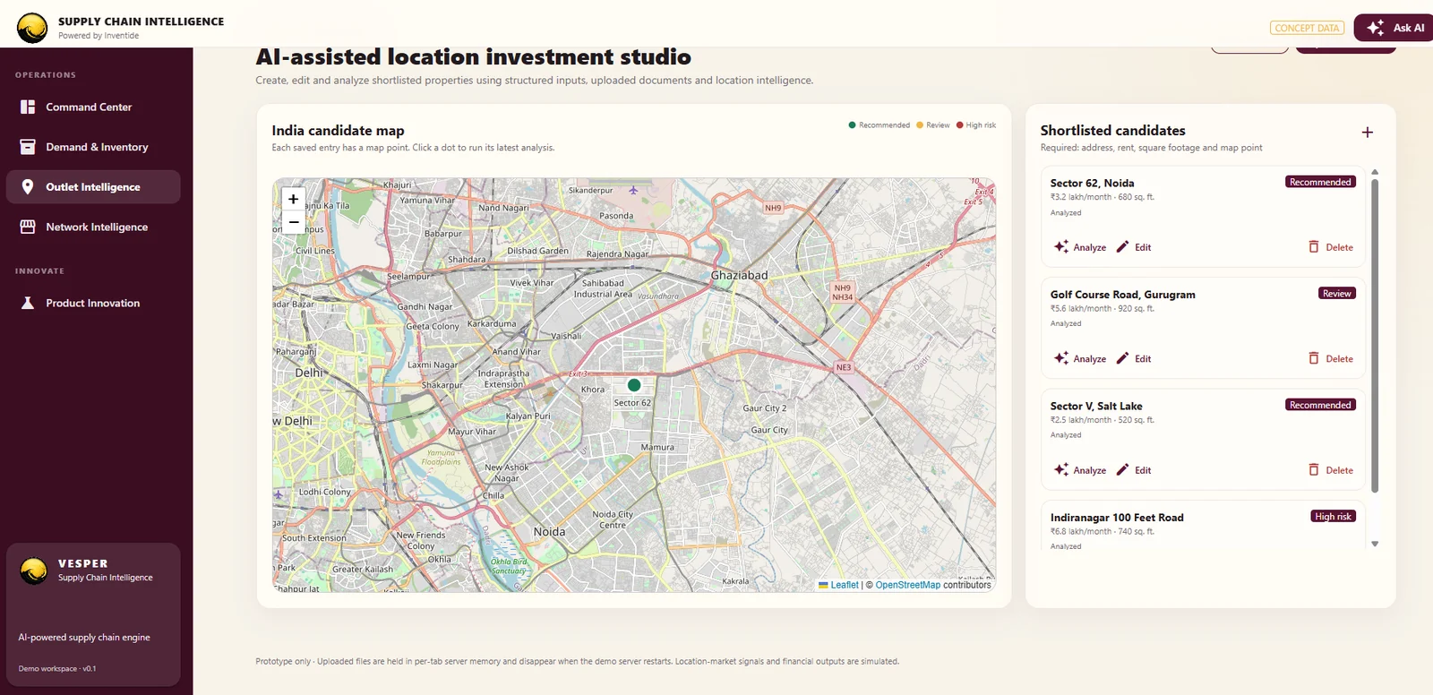Edit the Sector 62, Noida entry
The height and width of the screenshot is (695, 1433).
[x=1134, y=247]
